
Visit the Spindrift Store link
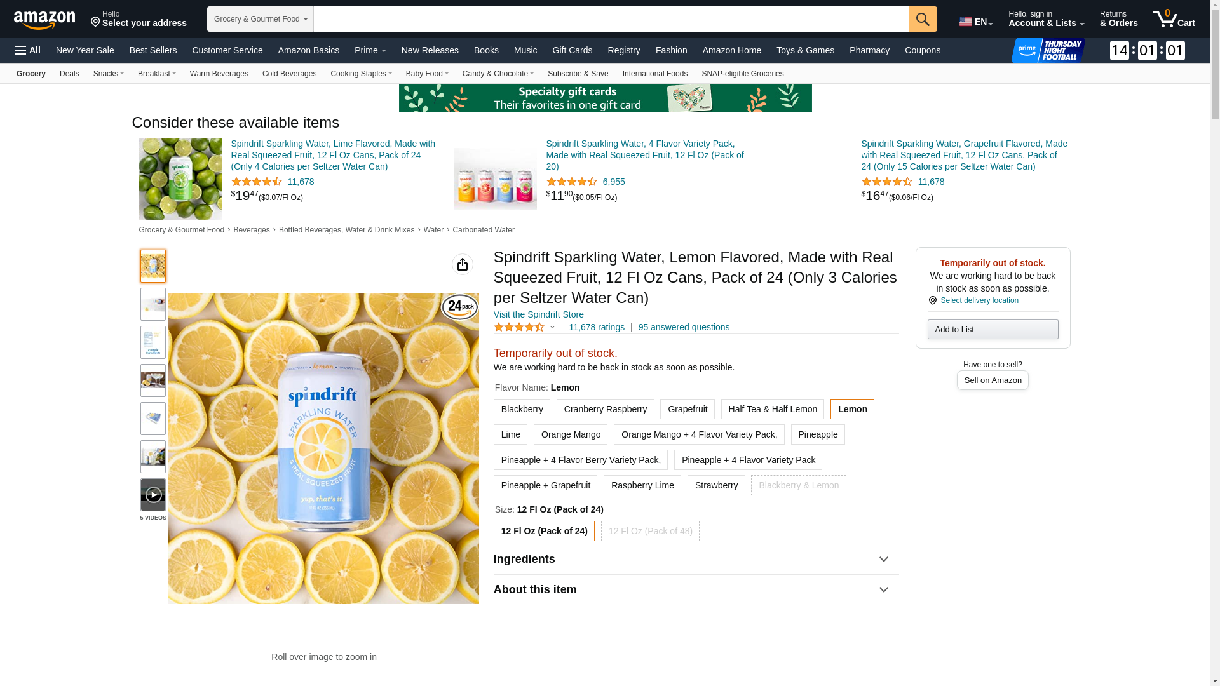coord(538,314)
